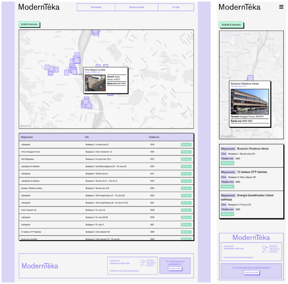Click the Mapbox logo on the desktop map

click(26, 126)
